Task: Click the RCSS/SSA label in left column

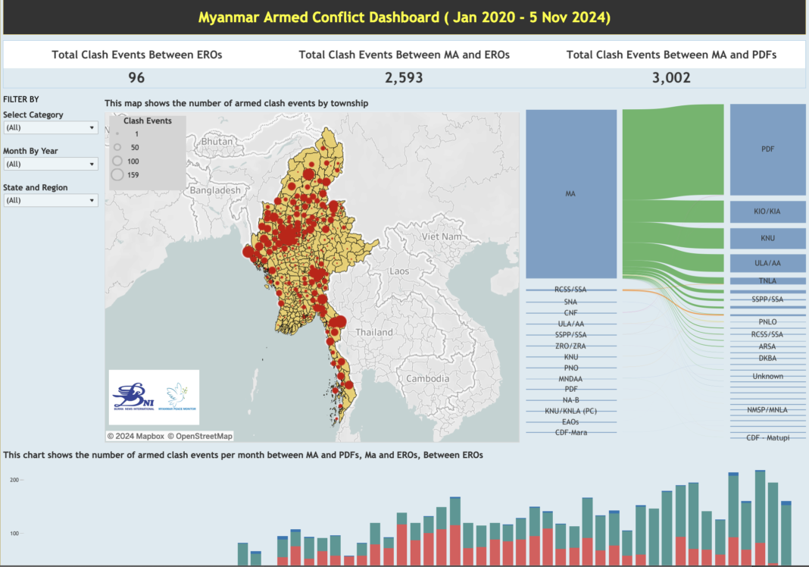Action: (x=570, y=290)
